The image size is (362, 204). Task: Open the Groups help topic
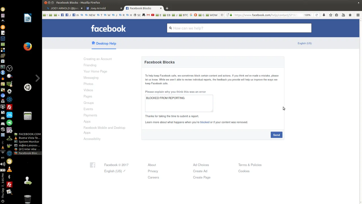tap(89, 103)
